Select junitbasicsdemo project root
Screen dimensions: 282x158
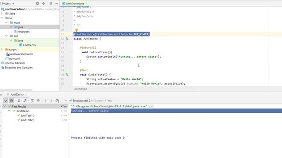[x=15, y=9]
